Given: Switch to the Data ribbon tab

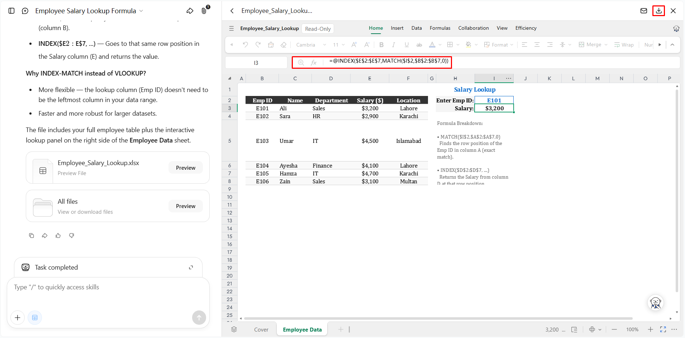Looking at the screenshot, I should (x=417, y=28).
